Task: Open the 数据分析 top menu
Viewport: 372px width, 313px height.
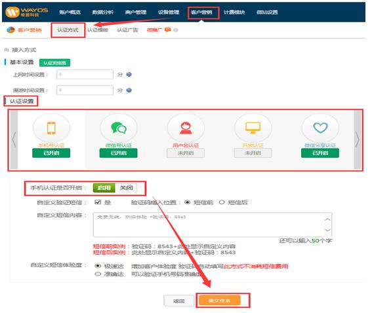Action: point(103,12)
